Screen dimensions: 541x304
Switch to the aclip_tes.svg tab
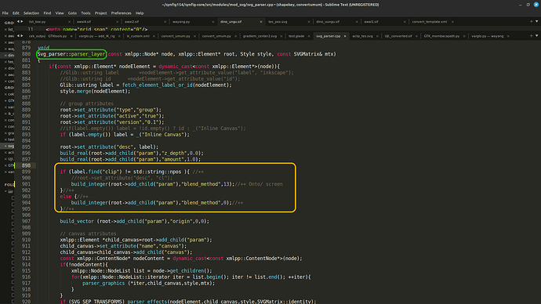click(x=362, y=36)
